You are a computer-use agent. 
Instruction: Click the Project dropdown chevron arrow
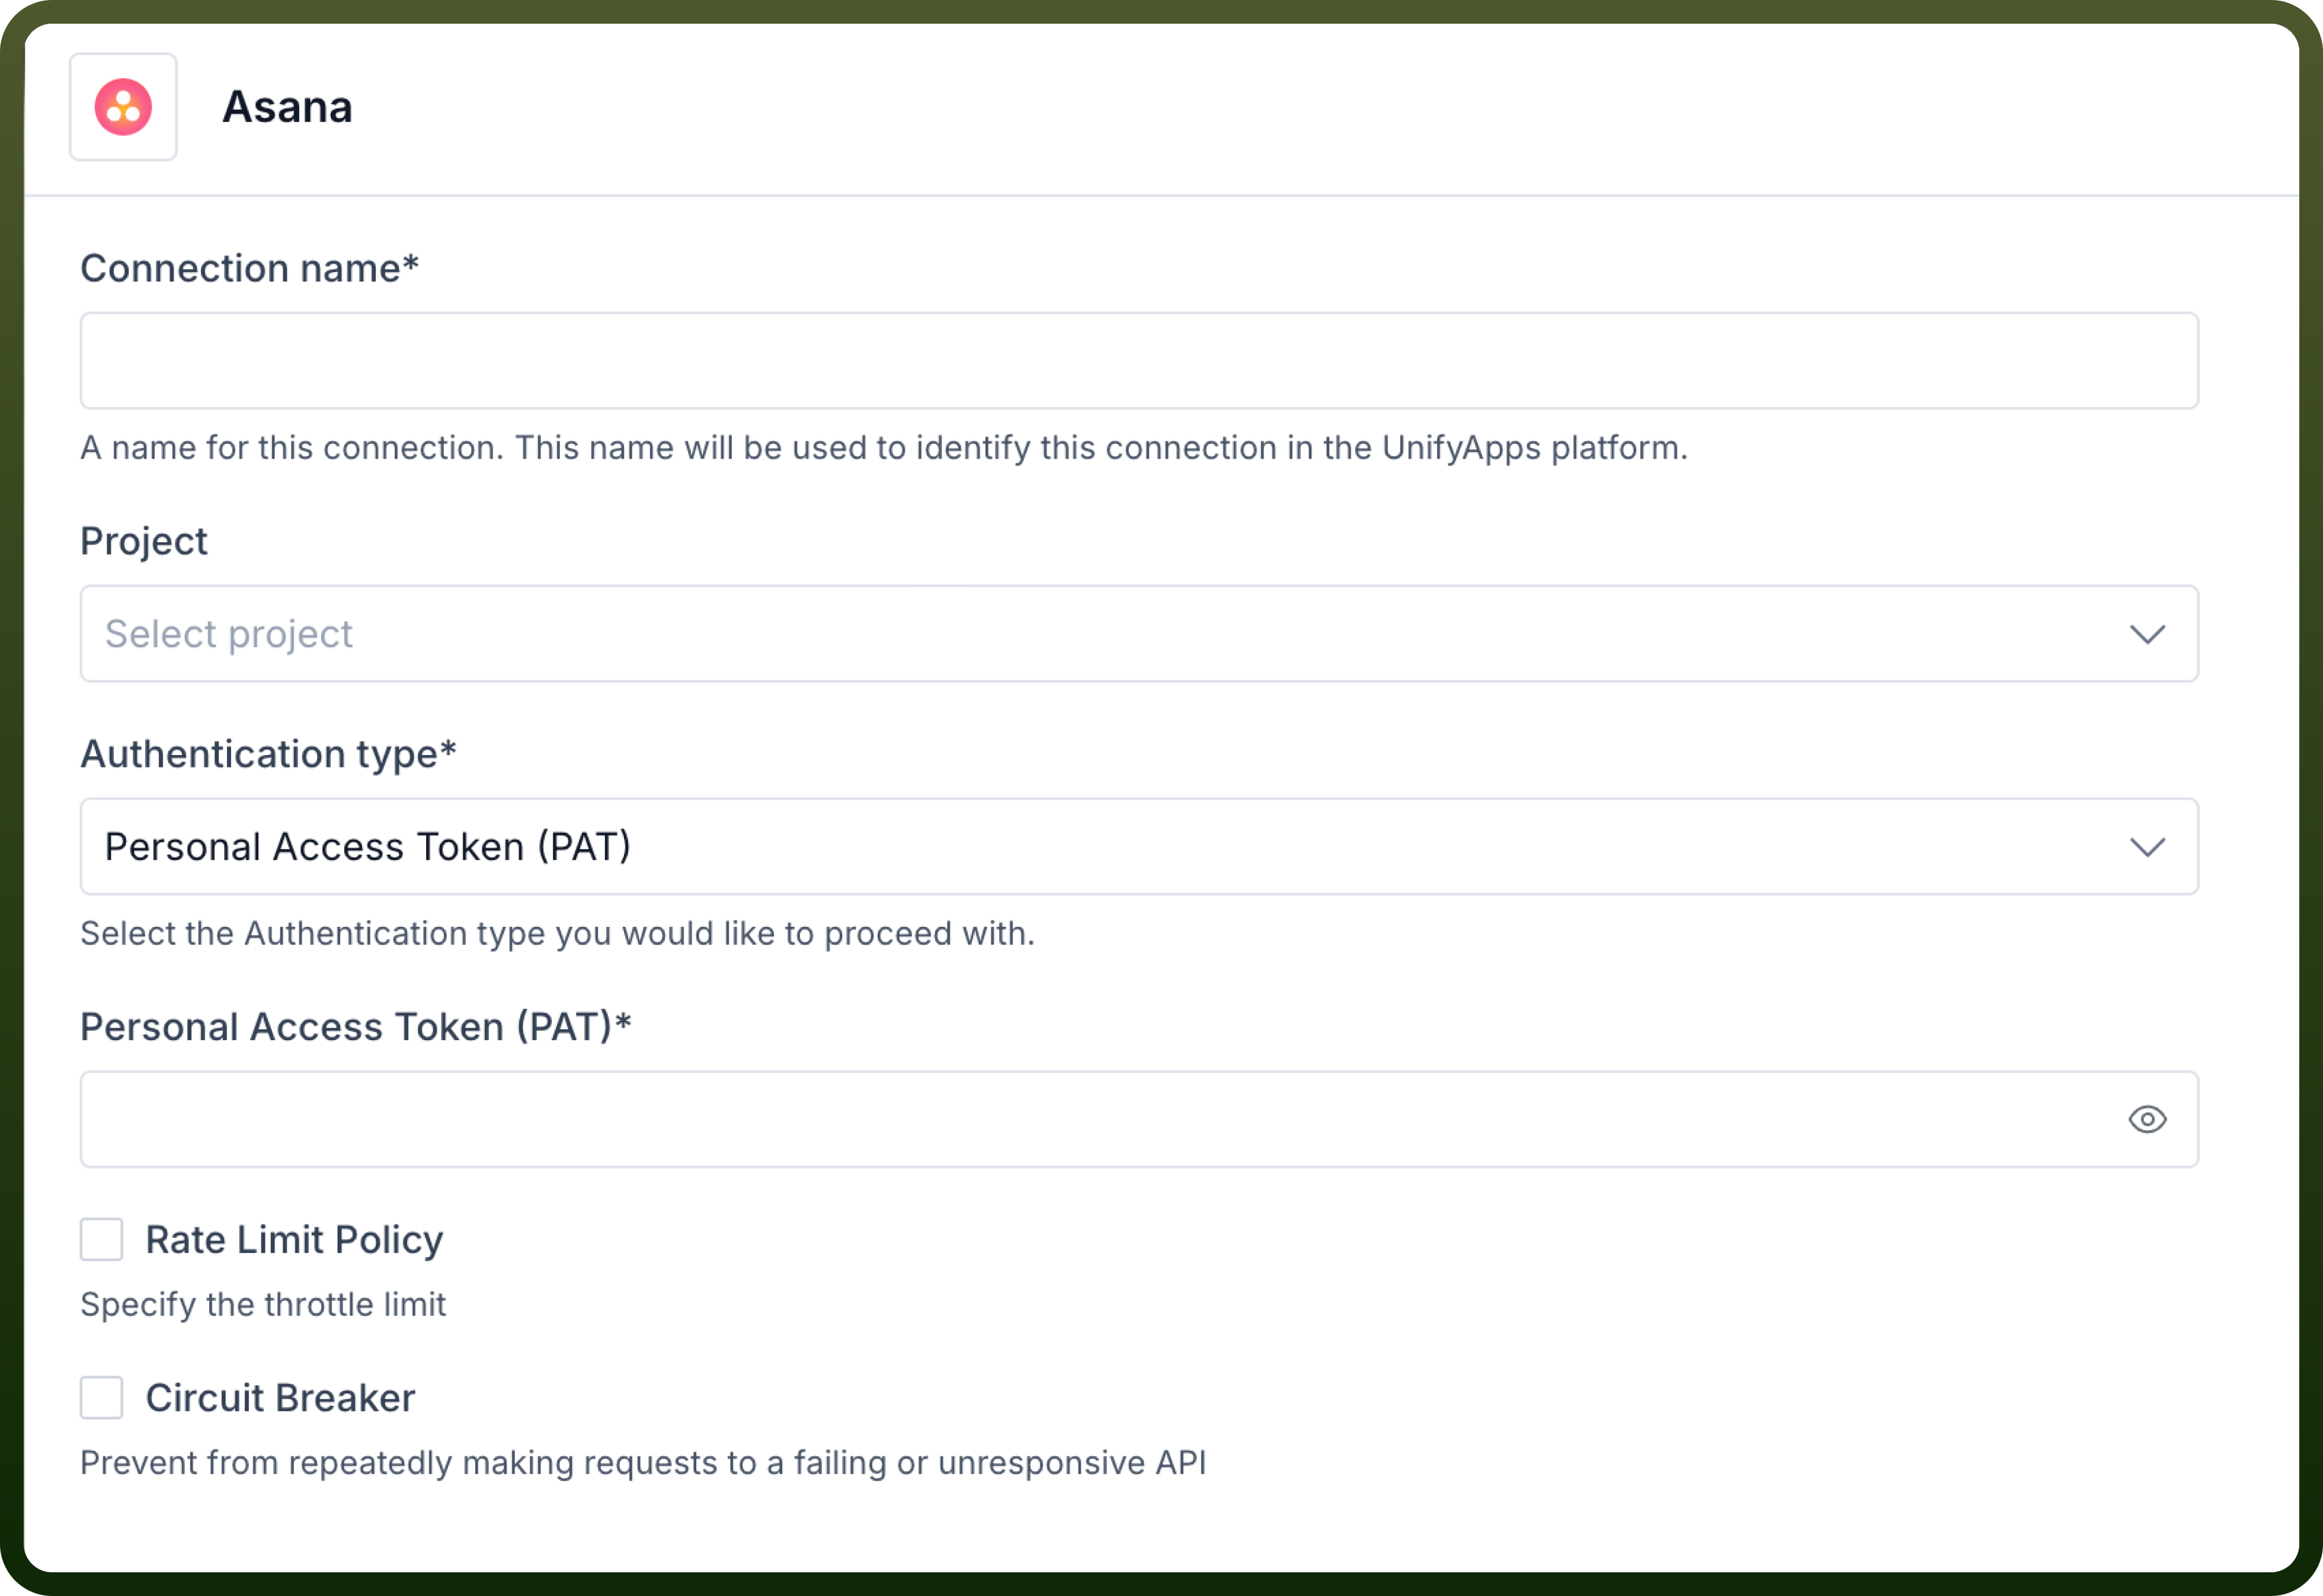(2147, 634)
